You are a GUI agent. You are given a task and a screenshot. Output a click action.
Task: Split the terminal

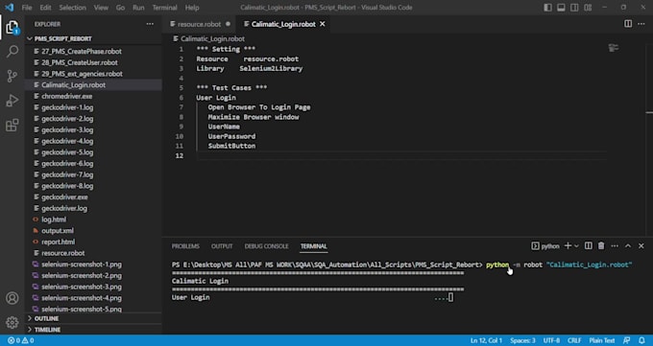[x=588, y=245]
